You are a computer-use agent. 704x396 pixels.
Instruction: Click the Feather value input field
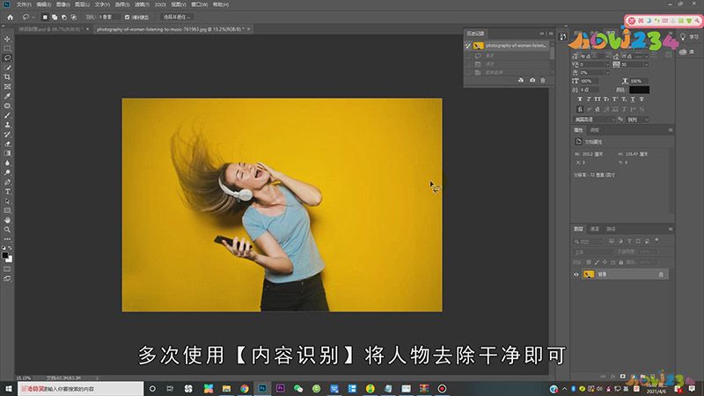[x=109, y=17]
